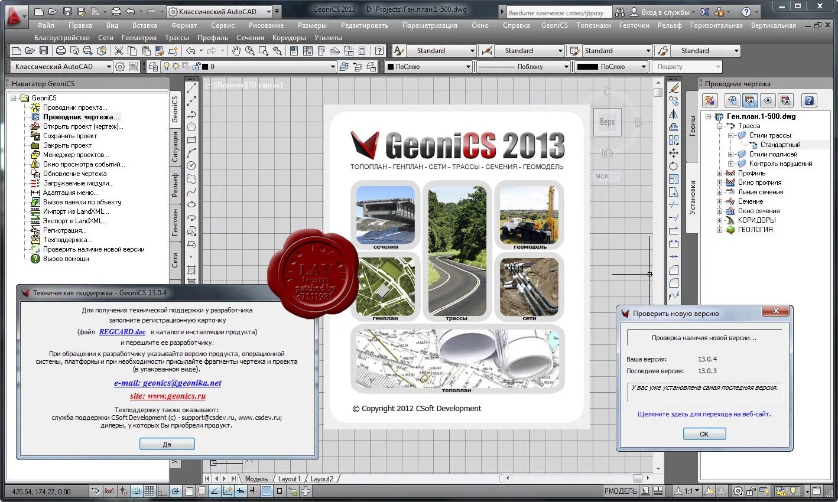Open the Трассы menu

177,38
